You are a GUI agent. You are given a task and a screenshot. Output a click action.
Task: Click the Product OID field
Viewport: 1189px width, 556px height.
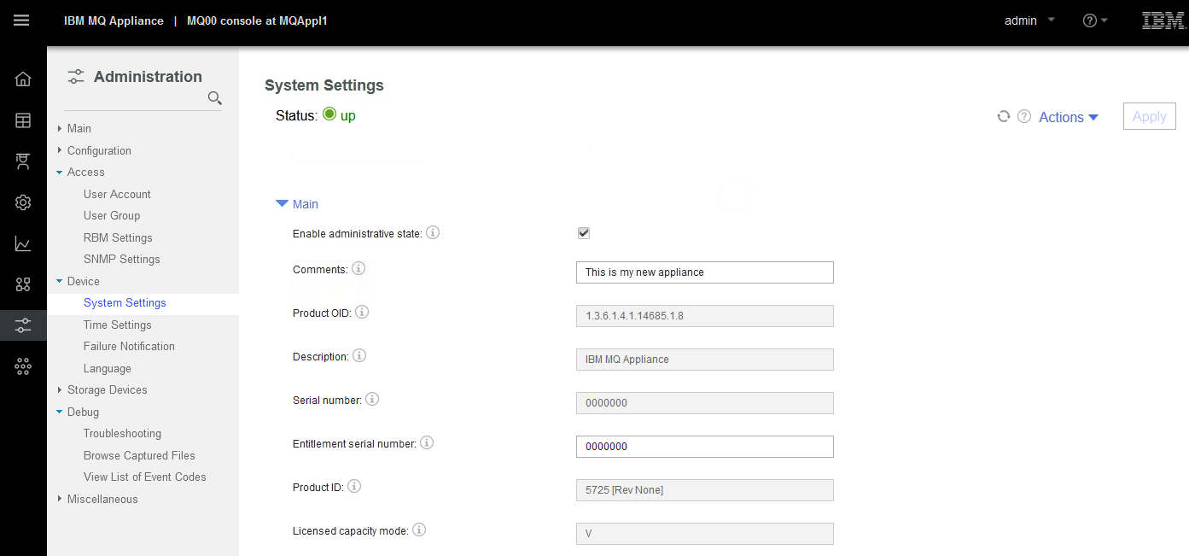click(x=705, y=316)
